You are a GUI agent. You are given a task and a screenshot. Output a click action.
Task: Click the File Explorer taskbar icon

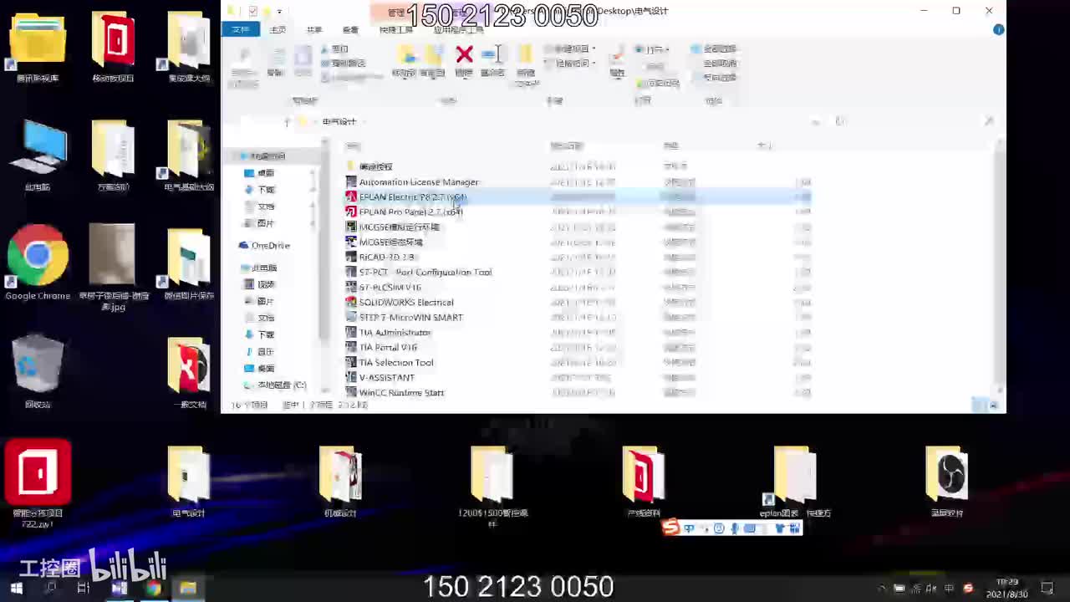click(188, 589)
